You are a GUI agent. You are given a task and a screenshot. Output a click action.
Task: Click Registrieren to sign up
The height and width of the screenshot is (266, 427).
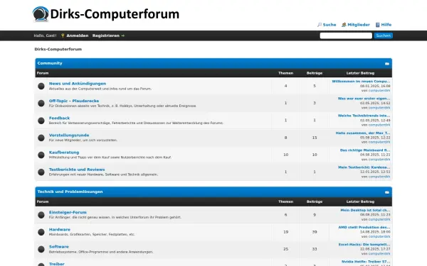point(105,35)
